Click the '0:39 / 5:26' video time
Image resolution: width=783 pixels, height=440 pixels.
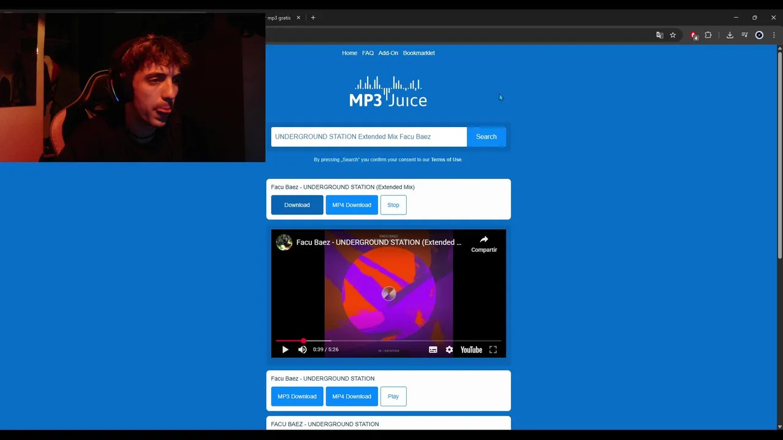[325, 350]
